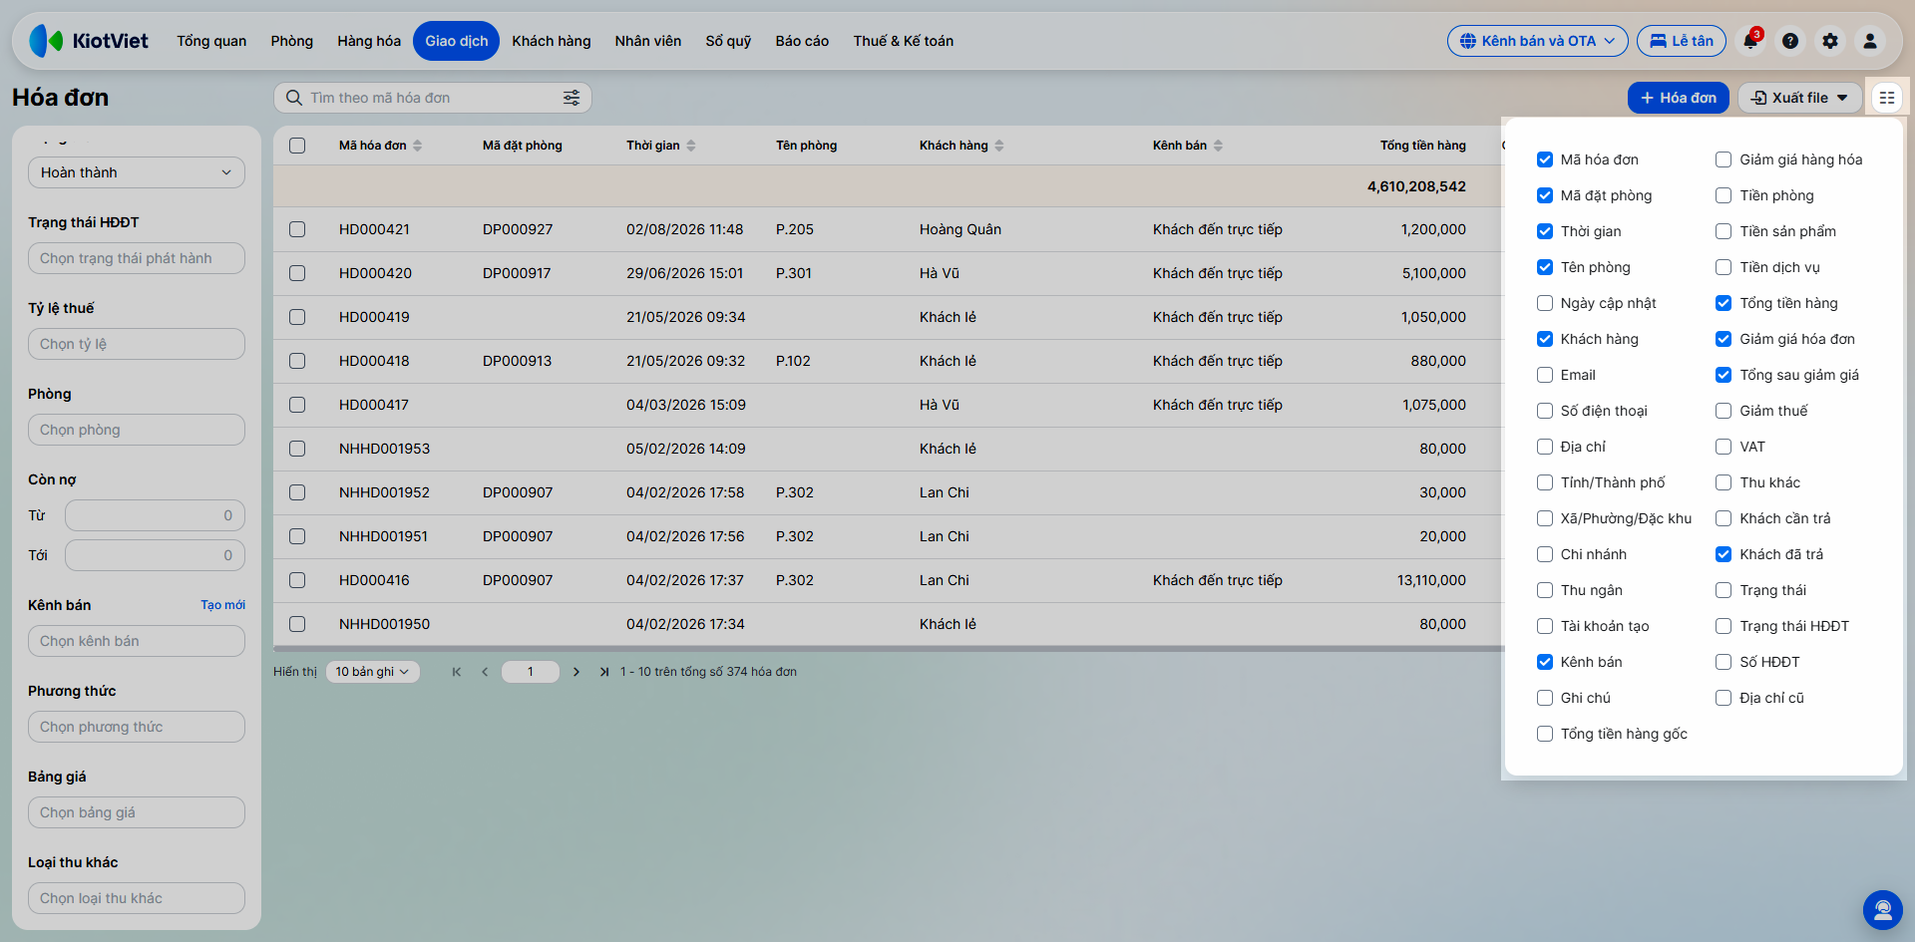Open the help question mark icon

click(x=1790, y=41)
